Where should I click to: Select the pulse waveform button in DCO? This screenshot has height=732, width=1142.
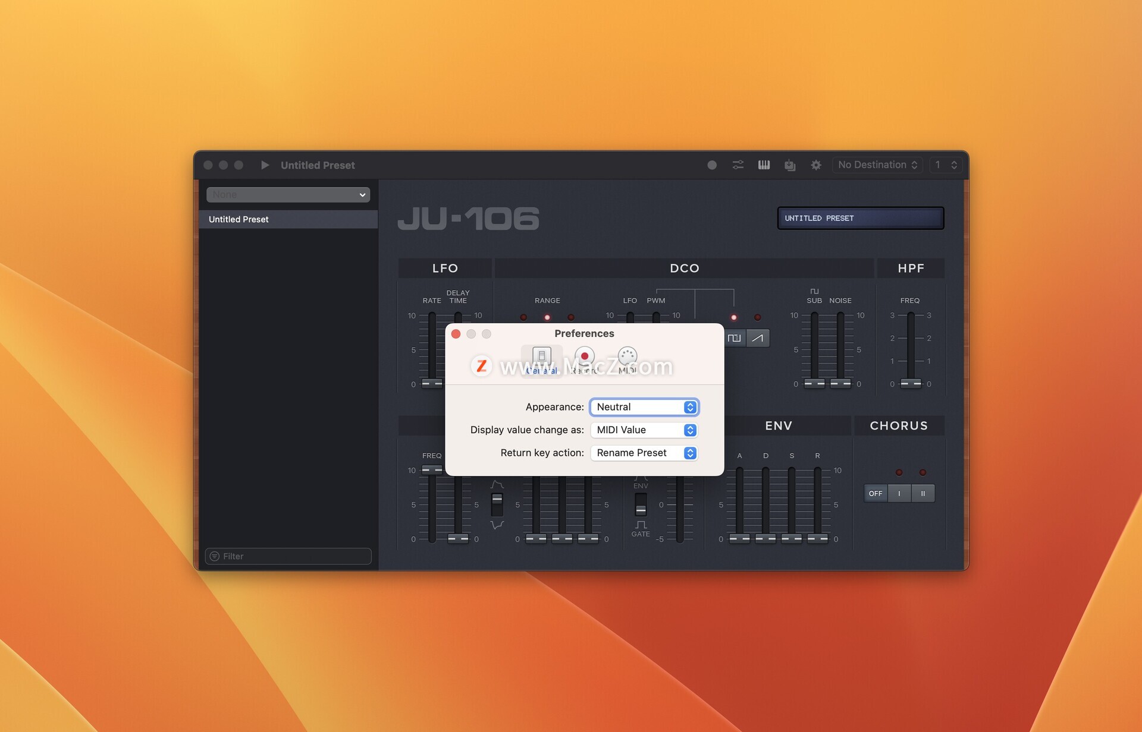pyautogui.click(x=735, y=338)
